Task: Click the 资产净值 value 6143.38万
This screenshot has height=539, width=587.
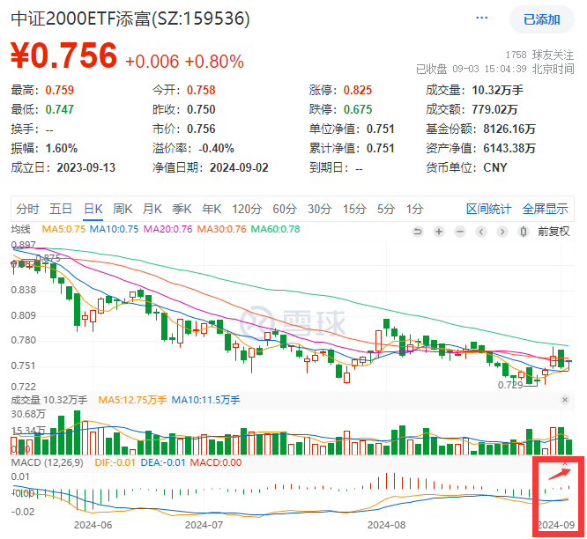Action: (x=509, y=148)
